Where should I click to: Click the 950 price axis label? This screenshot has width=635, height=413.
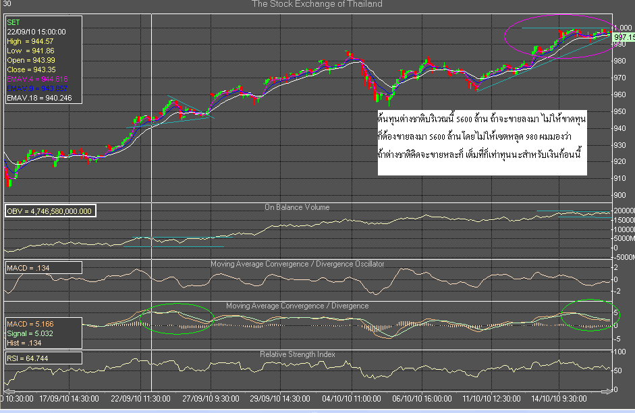coord(619,111)
